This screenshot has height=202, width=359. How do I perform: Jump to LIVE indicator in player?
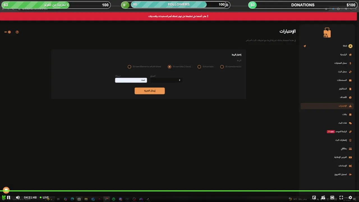tap(44, 198)
